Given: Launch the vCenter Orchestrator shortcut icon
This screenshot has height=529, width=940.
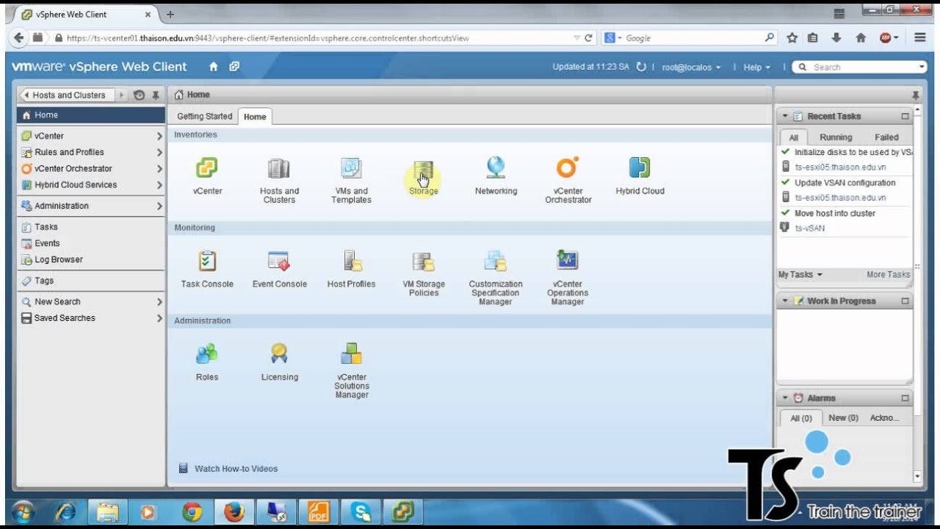Looking at the screenshot, I should pyautogui.click(x=568, y=168).
